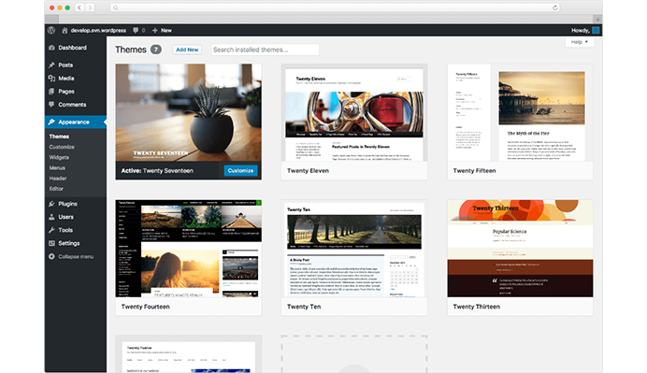
Task: Click the Collapse menu label
Action: click(x=76, y=256)
